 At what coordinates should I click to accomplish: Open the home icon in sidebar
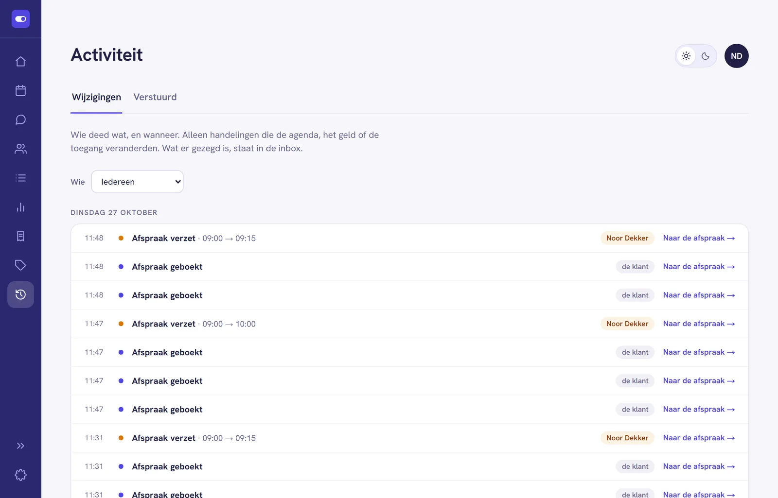(20, 62)
